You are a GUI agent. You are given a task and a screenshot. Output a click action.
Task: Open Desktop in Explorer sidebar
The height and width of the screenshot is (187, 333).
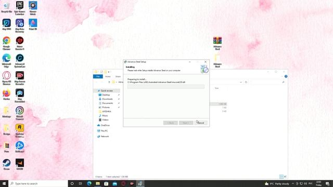[x=106, y=95]
